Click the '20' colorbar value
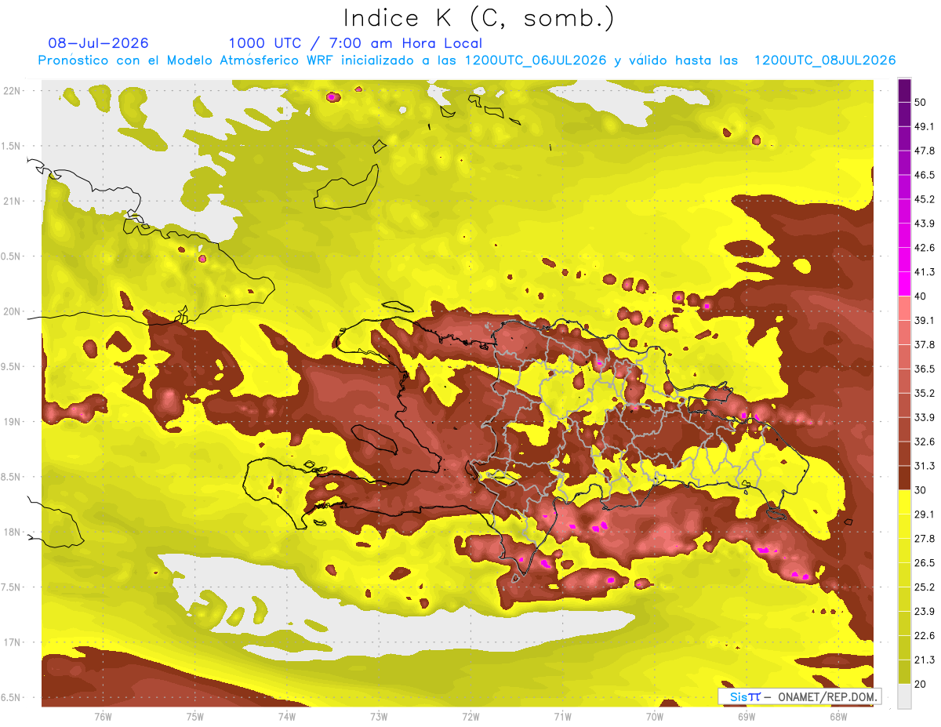 coord(921,683)
